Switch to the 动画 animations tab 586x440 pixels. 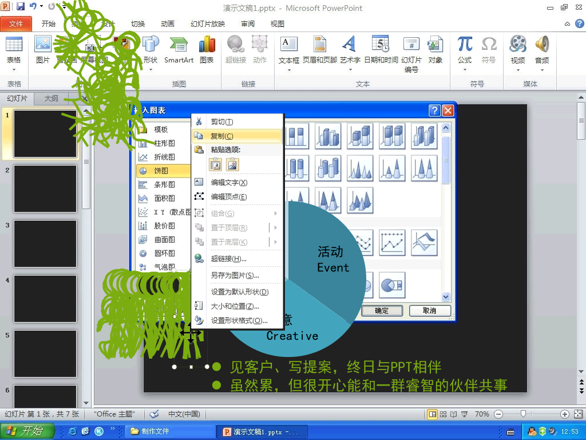point(168,23)
